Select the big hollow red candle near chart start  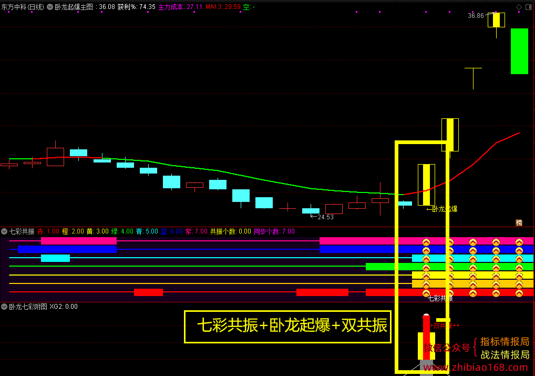pyautogui.click(x=55, y=157)
